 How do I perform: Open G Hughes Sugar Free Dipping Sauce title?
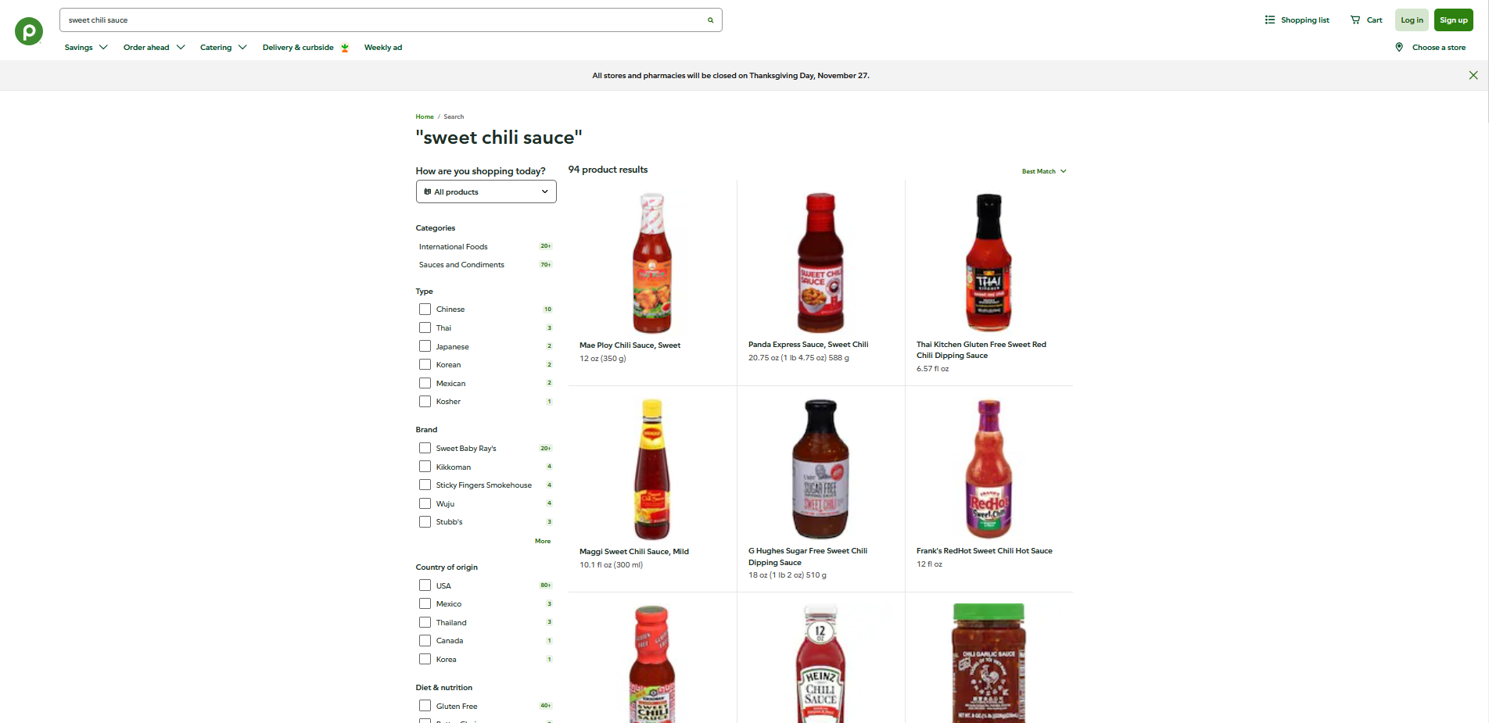808,557
